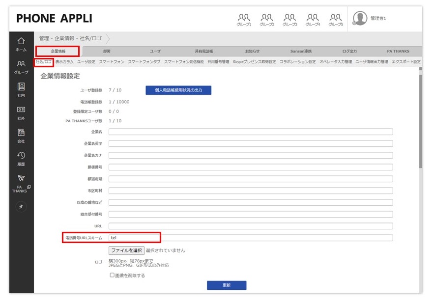Launch PA THANKS from the sidebar
This screenshot has width=433, height=303.
tap(21, 183)
